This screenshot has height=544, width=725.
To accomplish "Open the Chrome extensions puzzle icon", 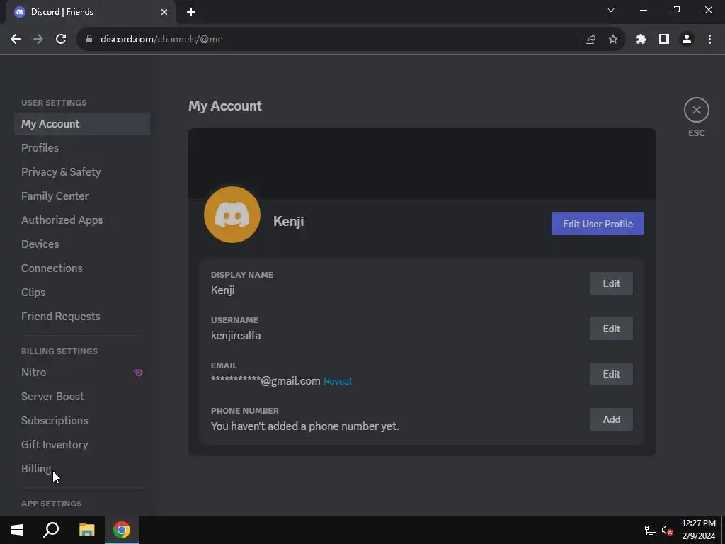I will [641, 40].
